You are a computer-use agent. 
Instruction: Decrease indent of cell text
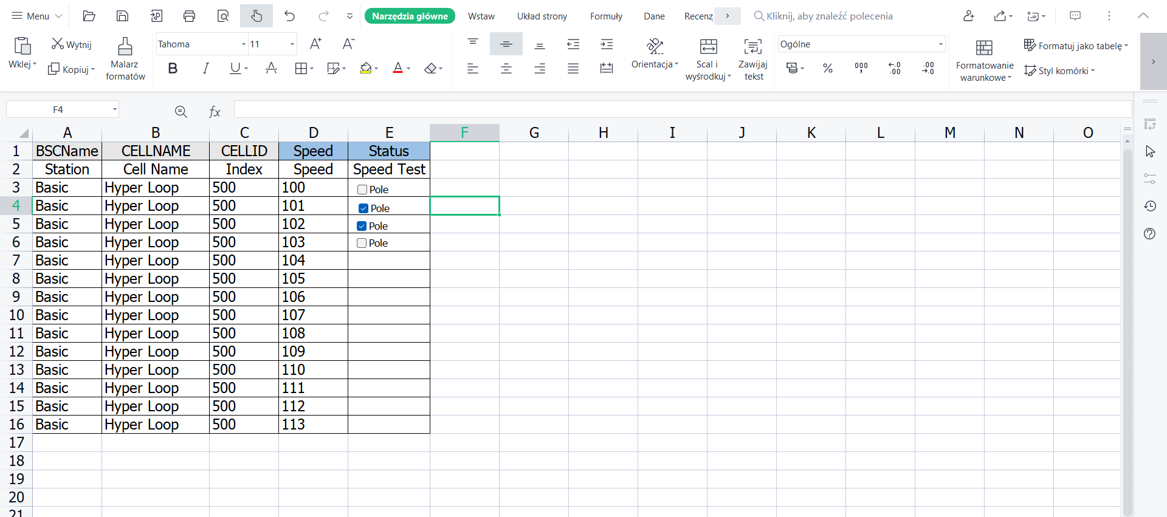pos(573,44)
